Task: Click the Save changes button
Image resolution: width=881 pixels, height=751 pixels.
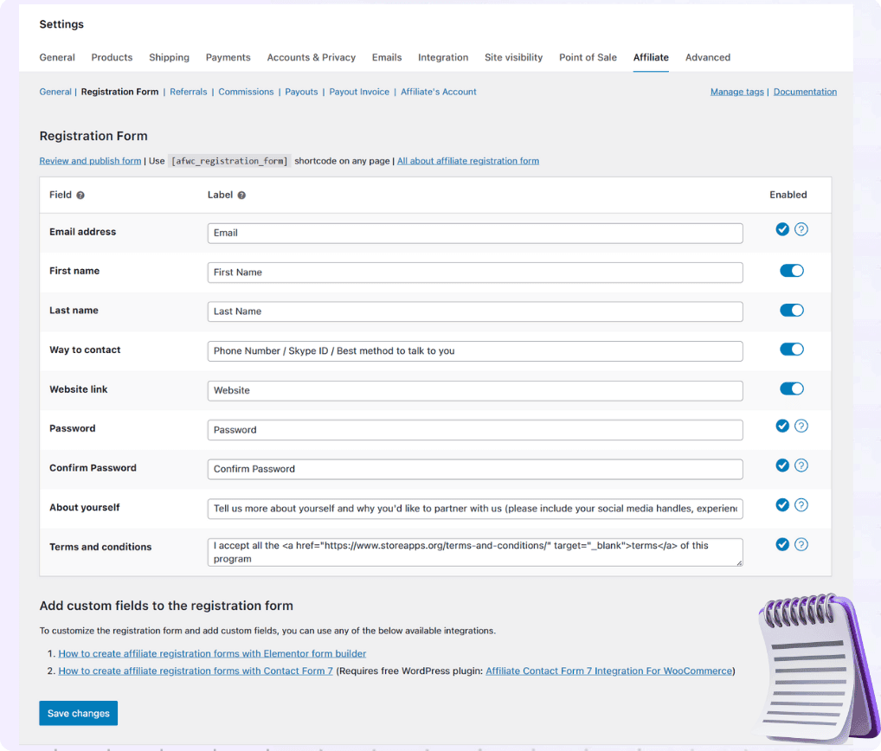Action: tap(78, 712)
